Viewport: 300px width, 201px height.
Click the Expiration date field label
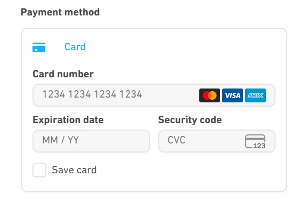tap(68, 120)
